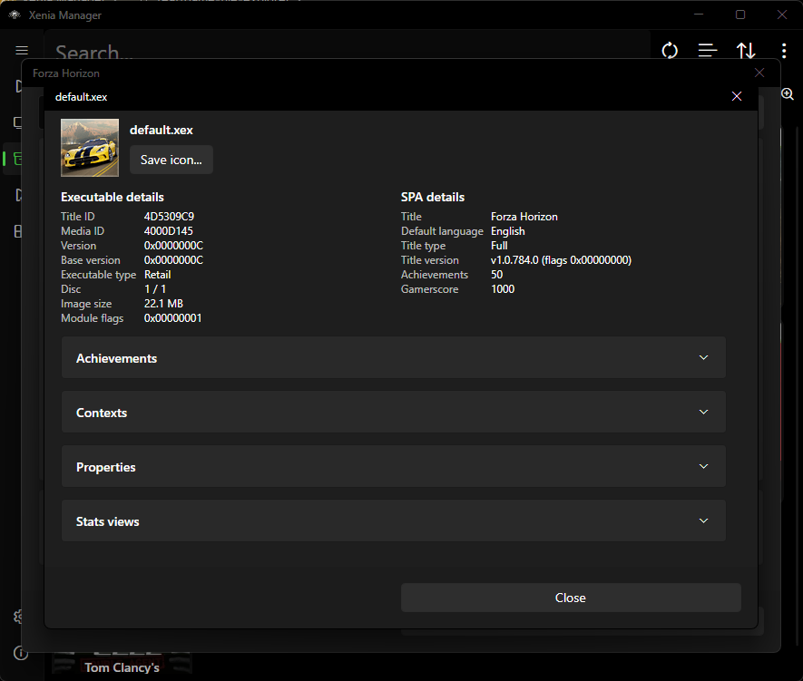
Task: Click the Image size value 22.1 MB
Action: pyautogui.click(x=163, y=304)
